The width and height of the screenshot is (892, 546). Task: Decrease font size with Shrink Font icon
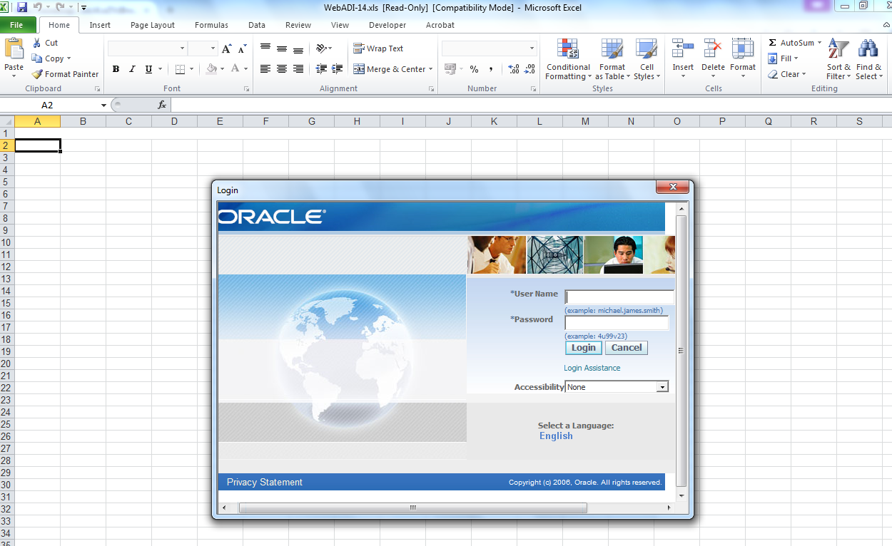tap(243, 48)
